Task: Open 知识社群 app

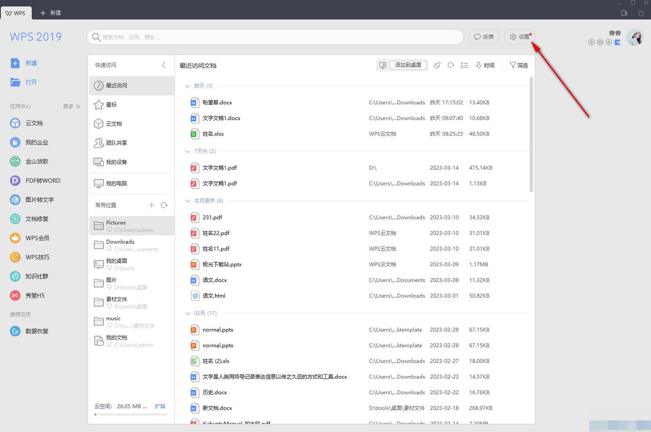Action: click(29, 276)
